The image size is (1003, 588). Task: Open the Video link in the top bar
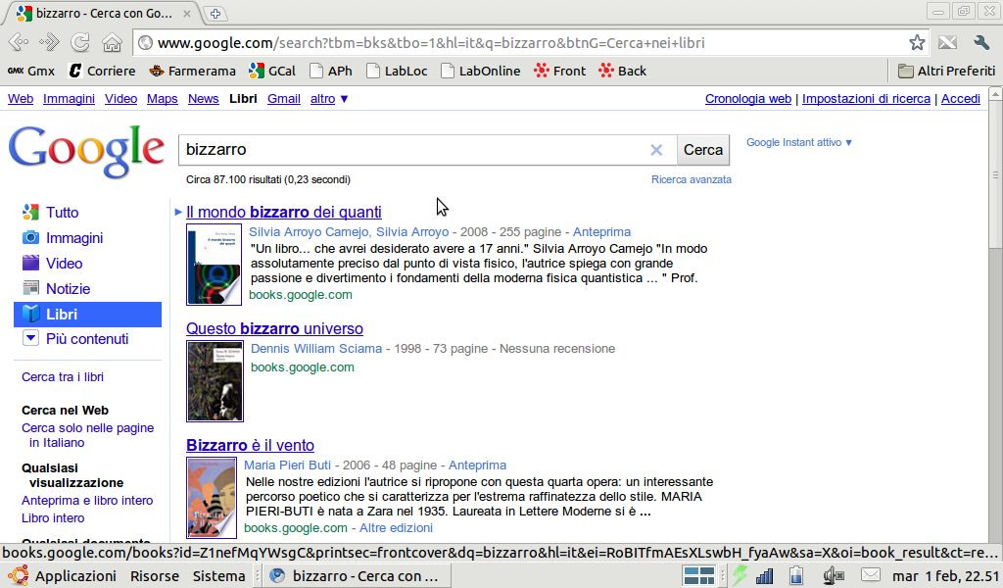[120, 99]
